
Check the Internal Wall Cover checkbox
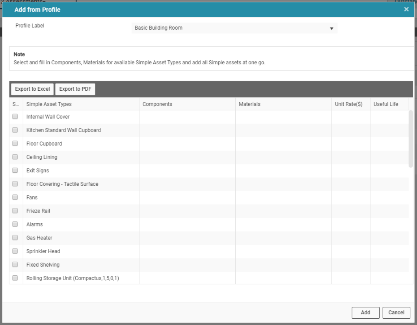point(15,117)
